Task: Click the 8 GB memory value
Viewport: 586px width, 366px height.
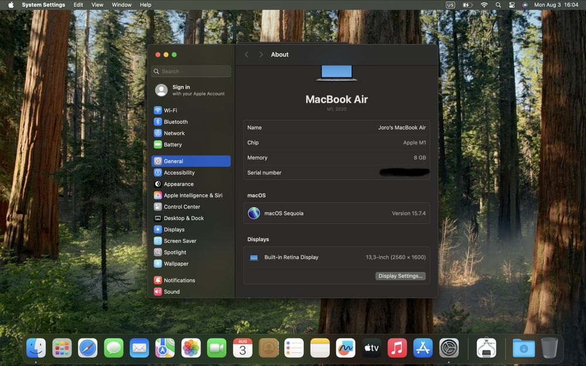Action: click(420, 158)
